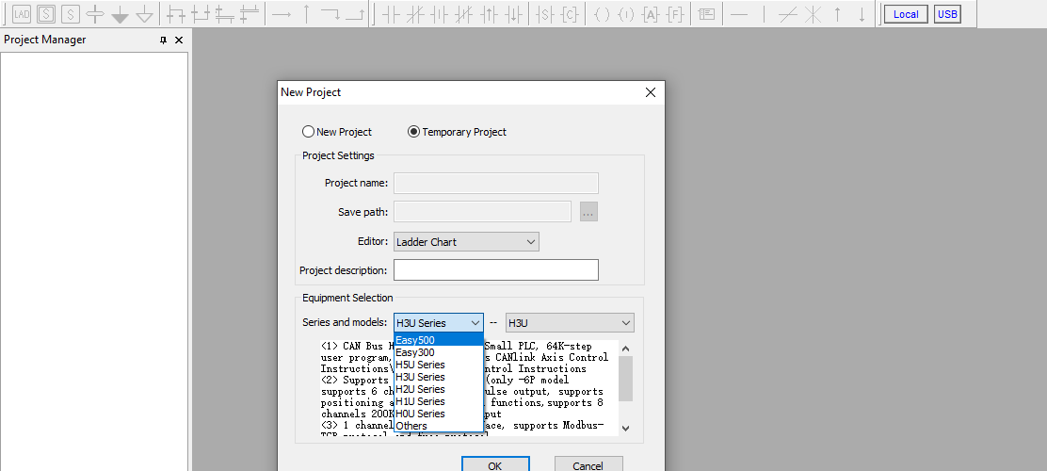
Task: Select the single-box SFC step S icon
Action: pos(71,14)
